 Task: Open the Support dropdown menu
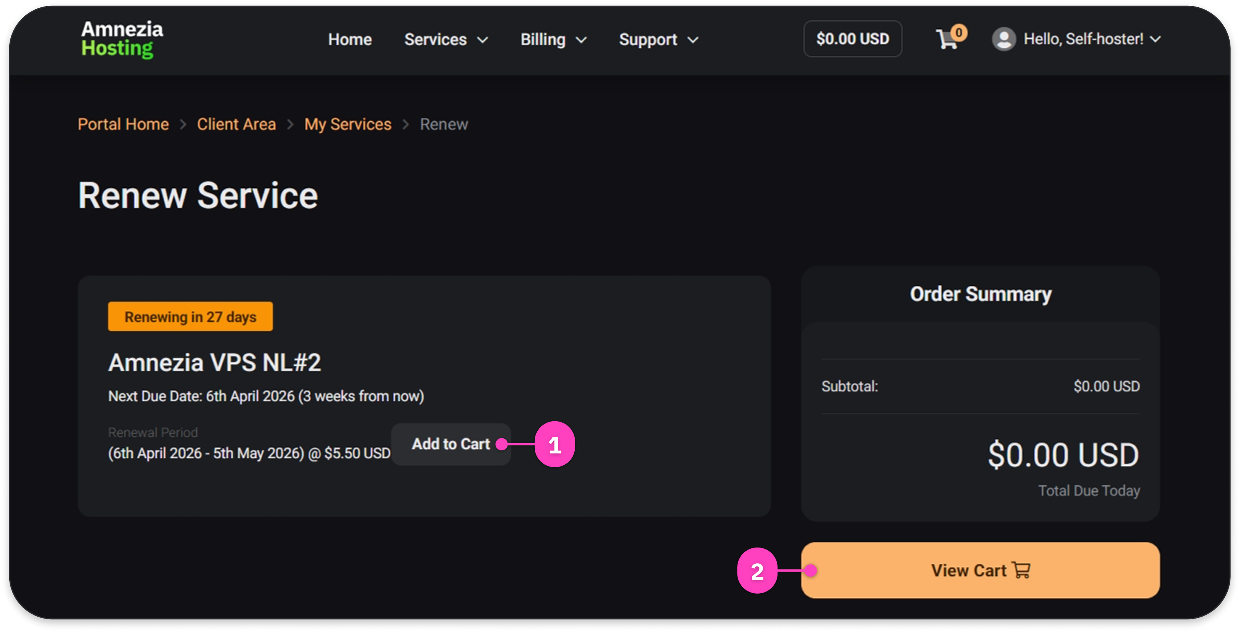(x=658, y=40)
